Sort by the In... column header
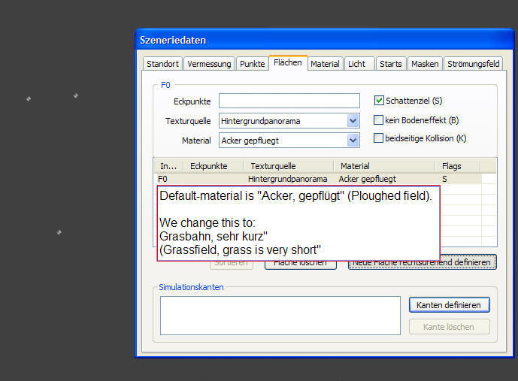Screen dimensions: 518x381 click(x=168, y=166)
